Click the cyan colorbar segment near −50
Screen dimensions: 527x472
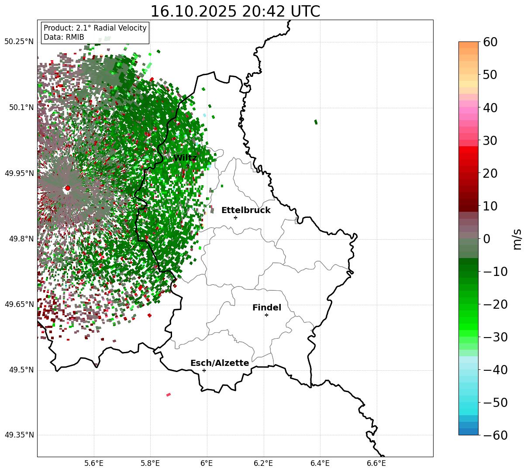click(x=468, y=405)
